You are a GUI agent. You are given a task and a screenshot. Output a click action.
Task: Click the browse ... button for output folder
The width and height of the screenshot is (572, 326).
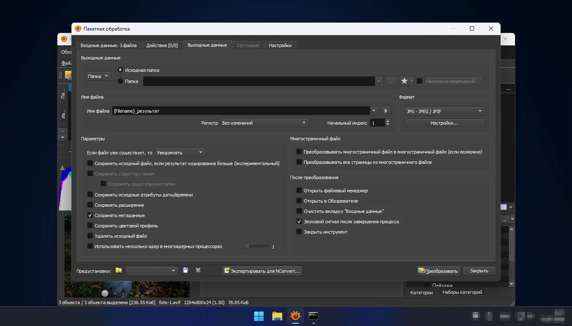pyautogui.click(x=391, y=81)
